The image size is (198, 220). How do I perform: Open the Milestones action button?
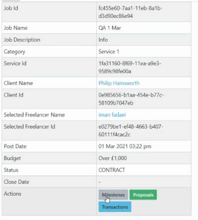[113, 195]
